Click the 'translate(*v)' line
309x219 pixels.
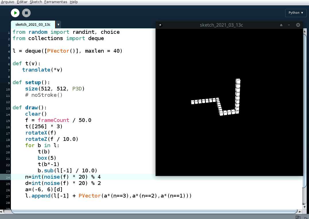coord(42,70)
